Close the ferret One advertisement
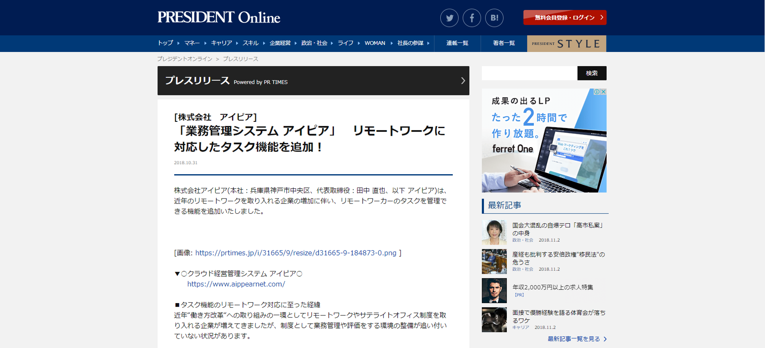The width and height of the screenshot is (765, 348). (604, 92)
